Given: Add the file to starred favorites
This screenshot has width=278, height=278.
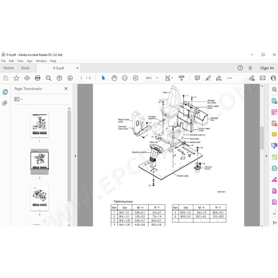Looking at the screenshot, I should [x=16, y=78].
